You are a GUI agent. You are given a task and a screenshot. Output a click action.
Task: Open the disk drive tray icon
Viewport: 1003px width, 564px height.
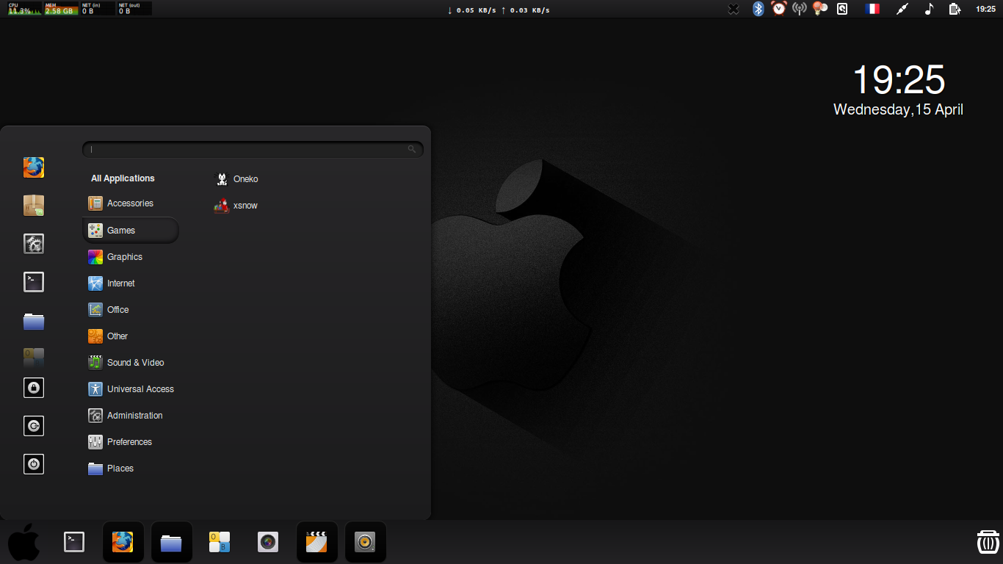pos(842,9)
